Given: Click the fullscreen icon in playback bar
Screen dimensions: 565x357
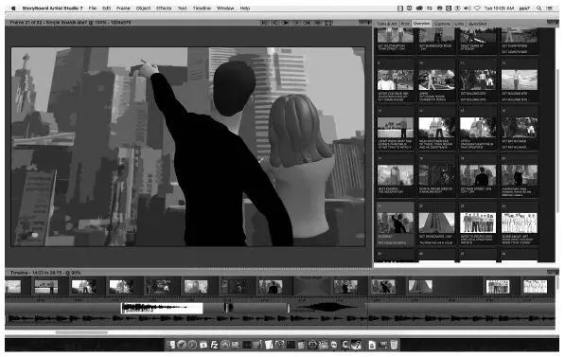Looking at the screenshot, I should 328,23.
